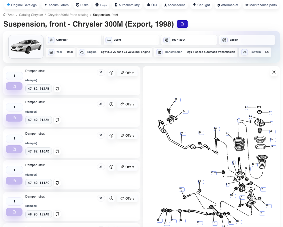Open info for part 47 82 110AD
The height and width of the screenshot is (227, 283).
(x=111, y=135)
